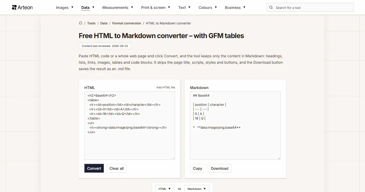Click into the HTML input textarea
365x192 pixels.
[130, 126]
